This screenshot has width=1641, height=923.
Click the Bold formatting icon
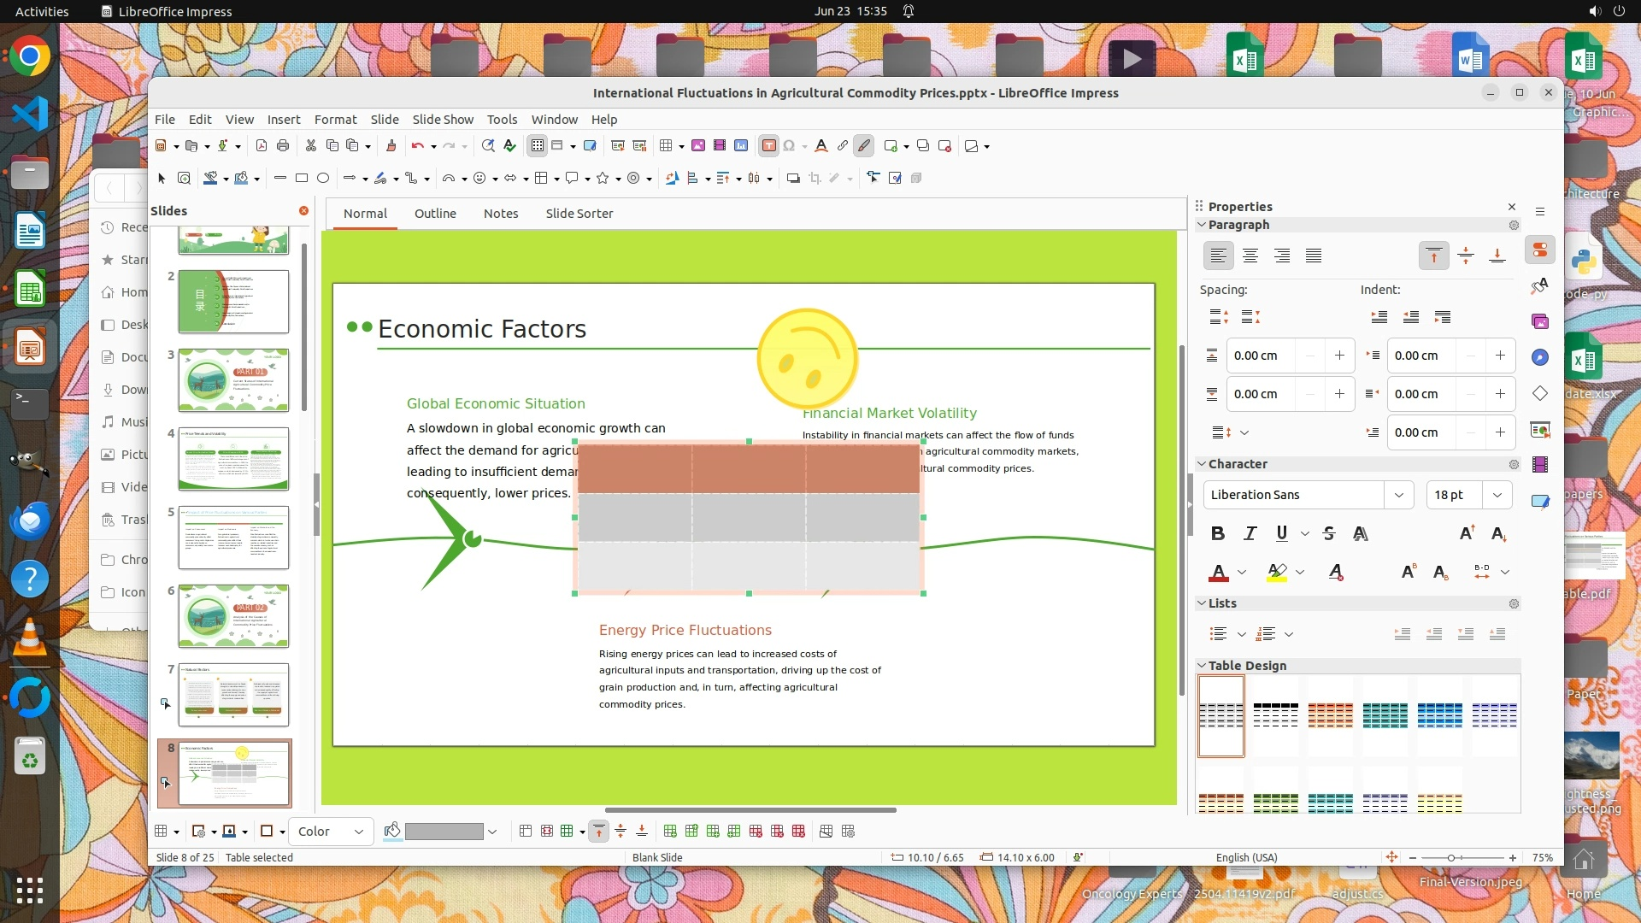[x=1218, y=533]
